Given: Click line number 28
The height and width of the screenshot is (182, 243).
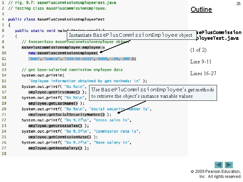Looking at the screenshot, I should click(x=4, y=154).
